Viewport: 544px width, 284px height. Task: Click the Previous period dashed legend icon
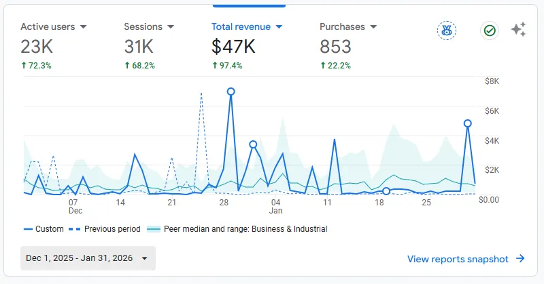pyautogui.click(x=75, y=229)
